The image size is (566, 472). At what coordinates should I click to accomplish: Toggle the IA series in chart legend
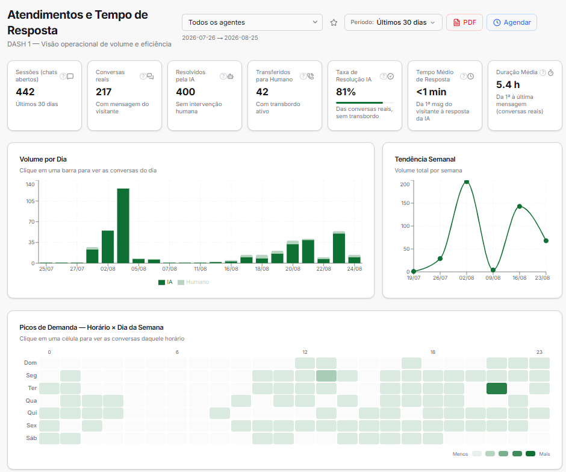pos(166,282)
